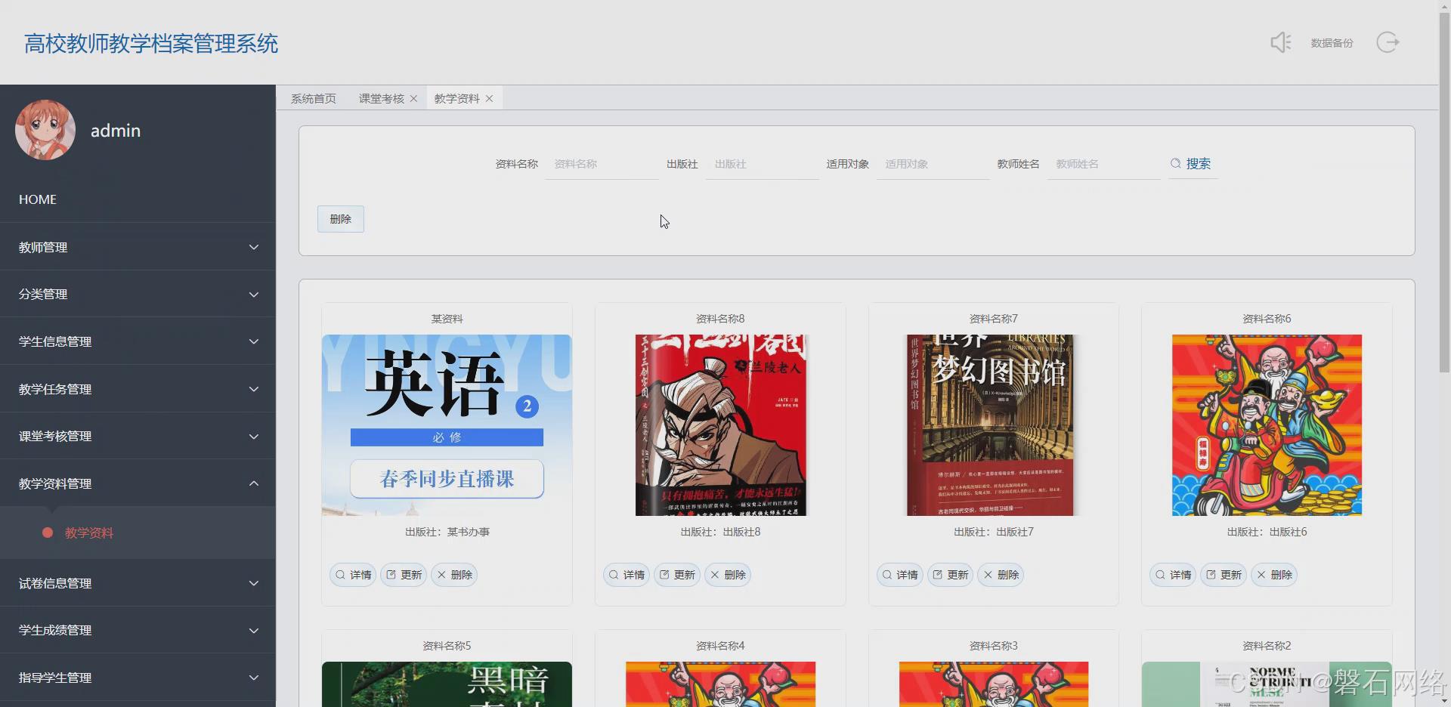Click 删除 for 资料名称8

point(728,575)
